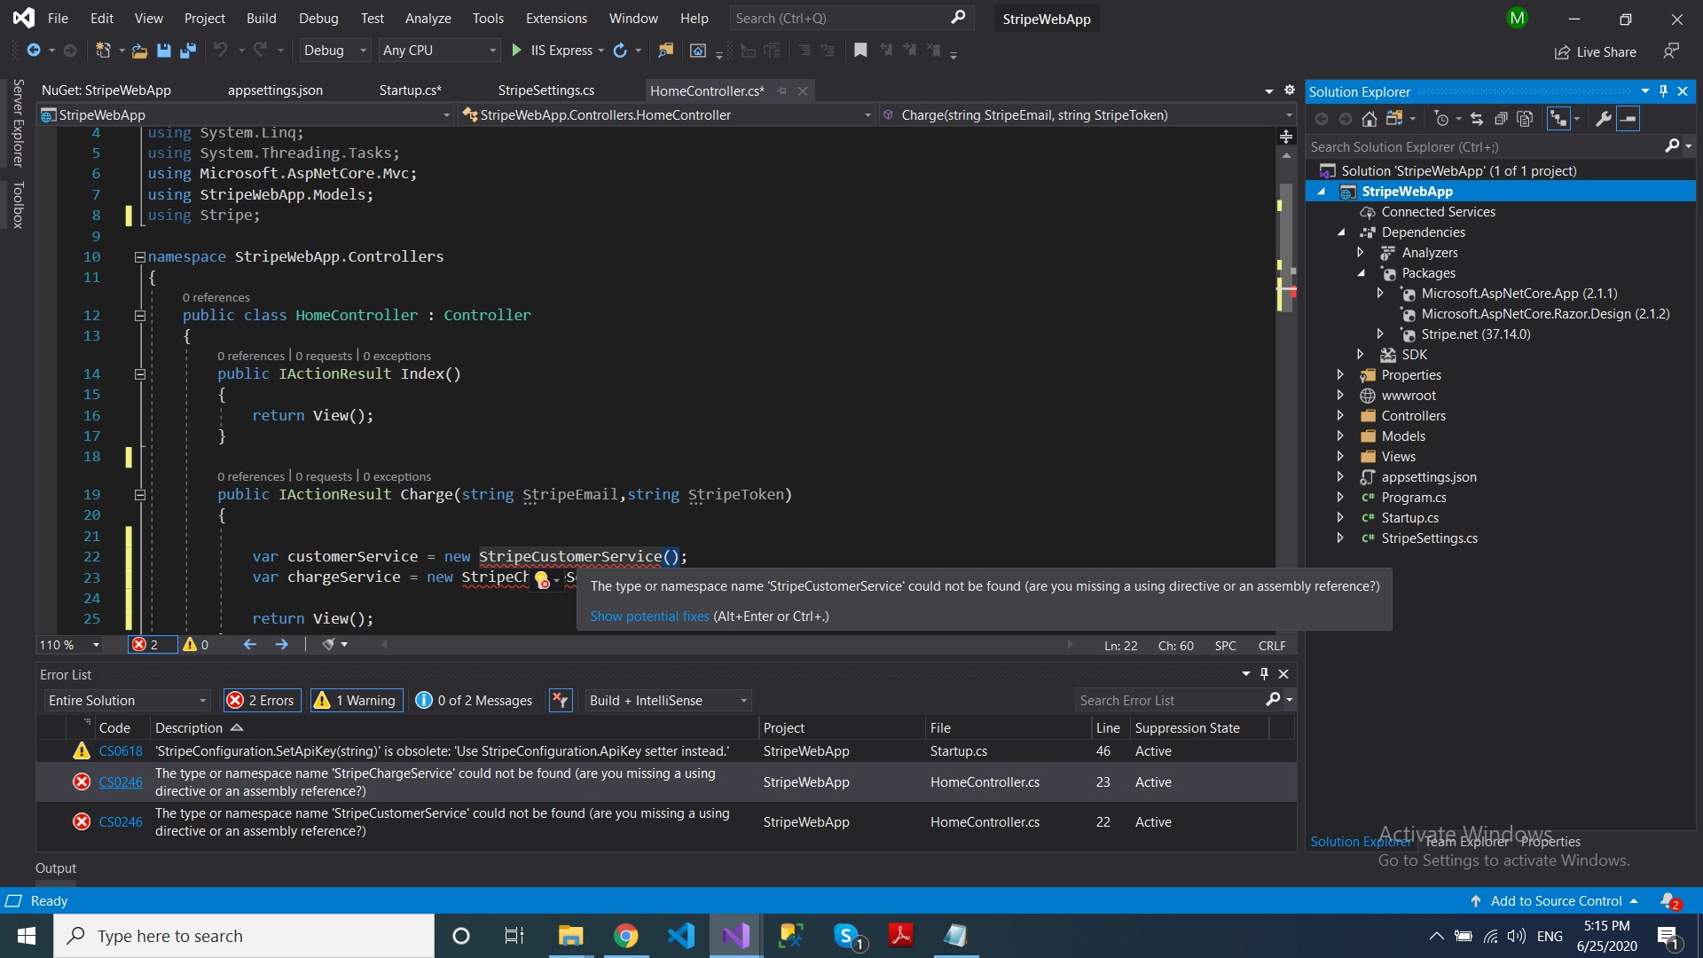This screenshot has width=1703, height=958.
Task: Open the Extensions menu
Action: [x=556, y=19]
